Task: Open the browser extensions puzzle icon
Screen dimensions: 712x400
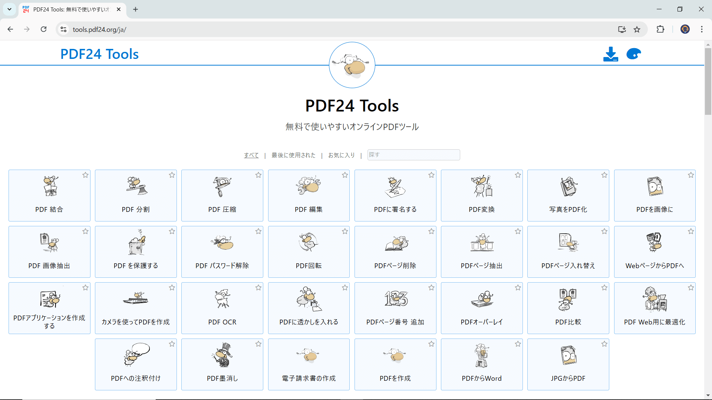Action: [660, 29]
